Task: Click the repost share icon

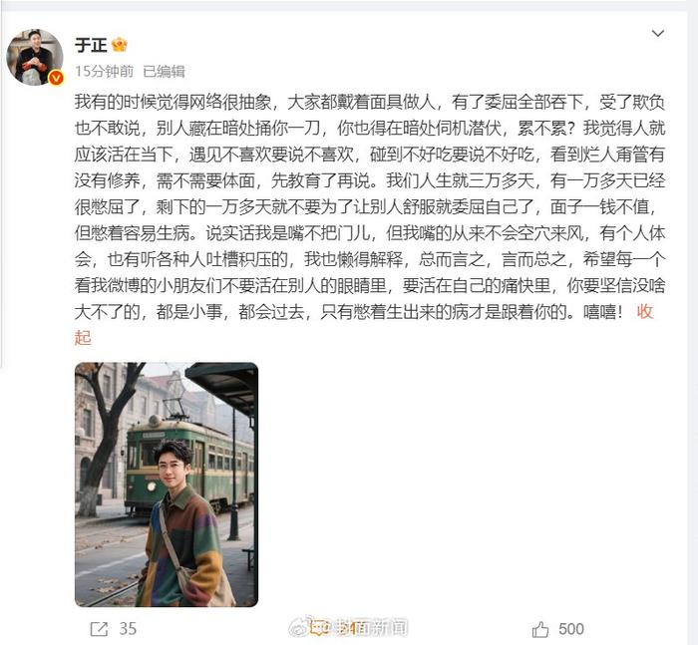Action: tap(99, 629)
